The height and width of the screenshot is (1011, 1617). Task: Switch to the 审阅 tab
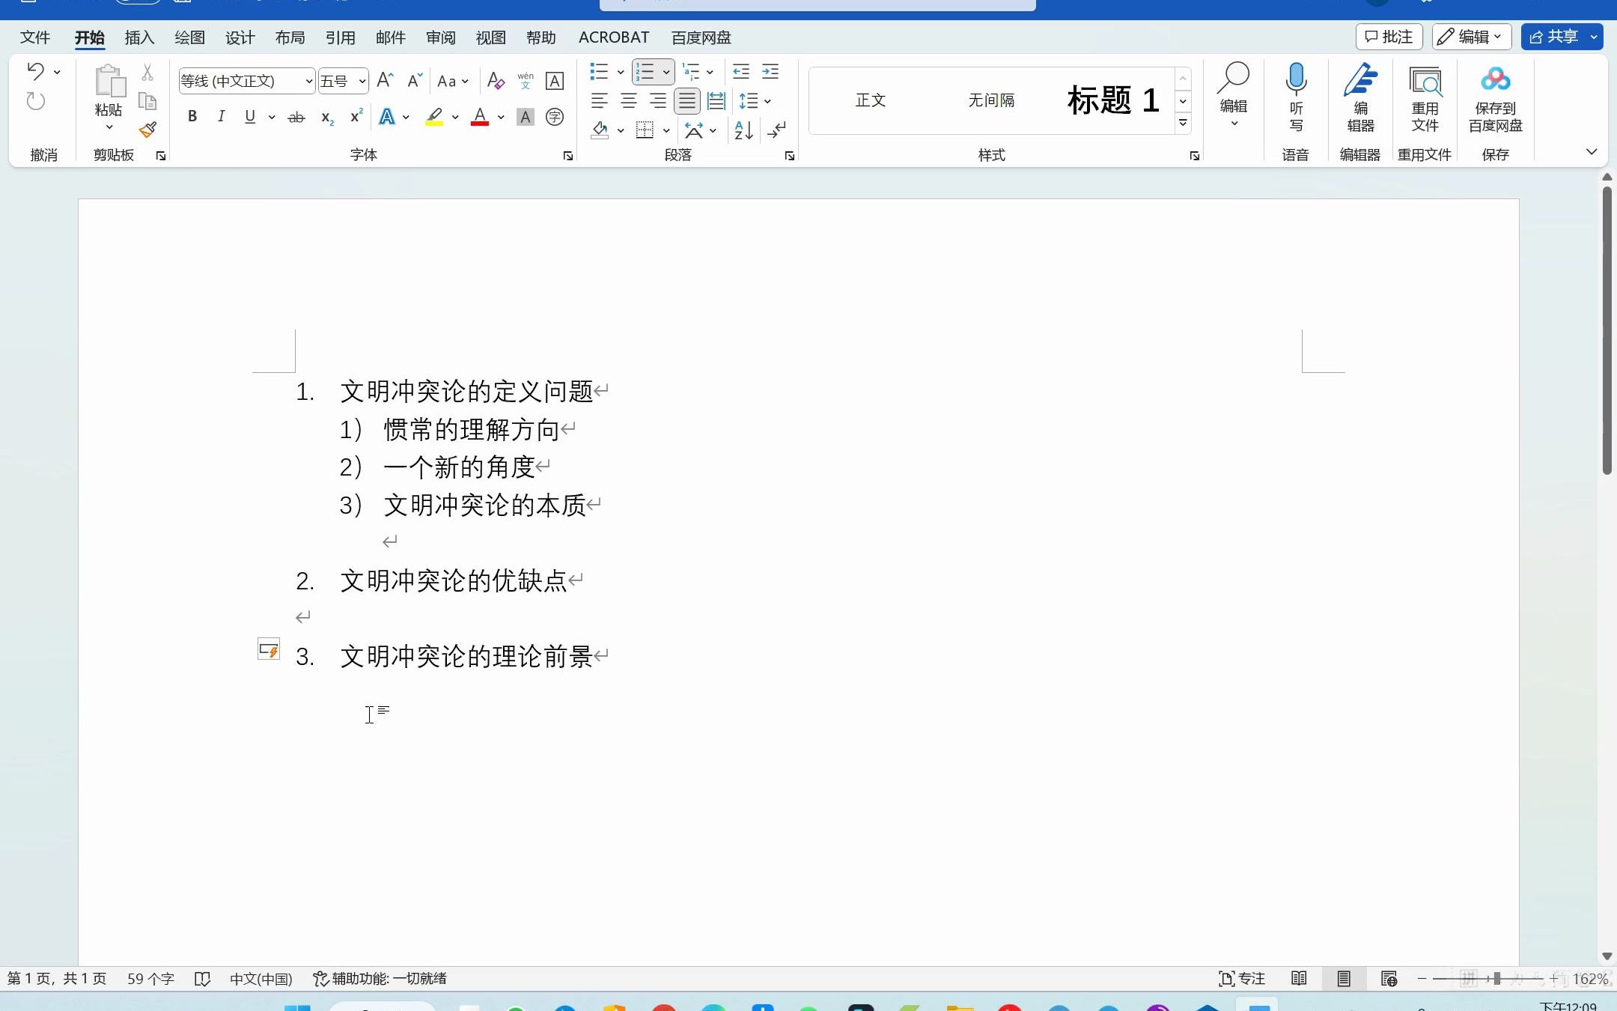pos(440,37)
